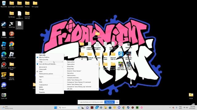
Task: Click the psiphon3 desktop icon
Action: [x=12, y=35]
